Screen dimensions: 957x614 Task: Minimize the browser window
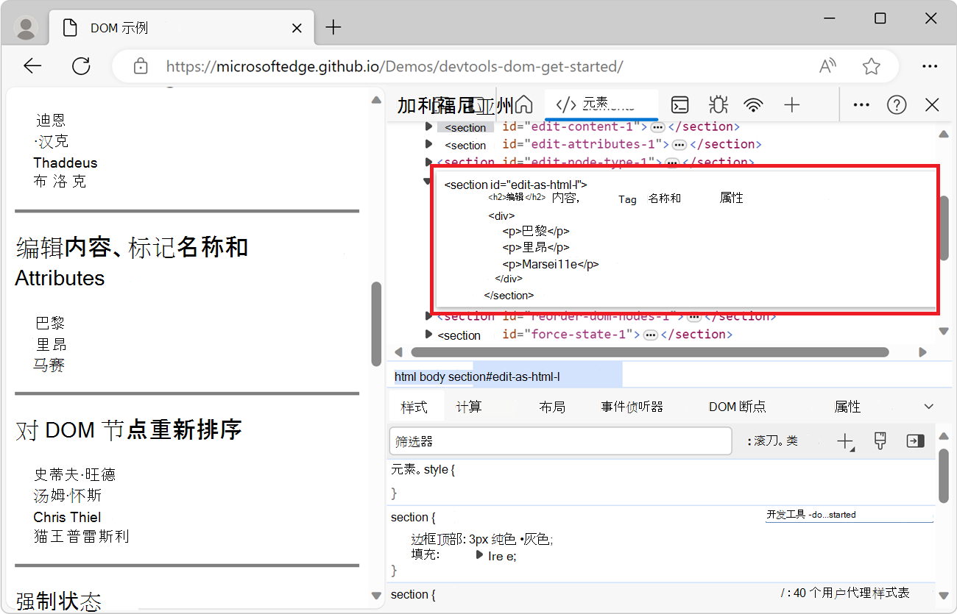pyautogui.click(x=828, y=18)
